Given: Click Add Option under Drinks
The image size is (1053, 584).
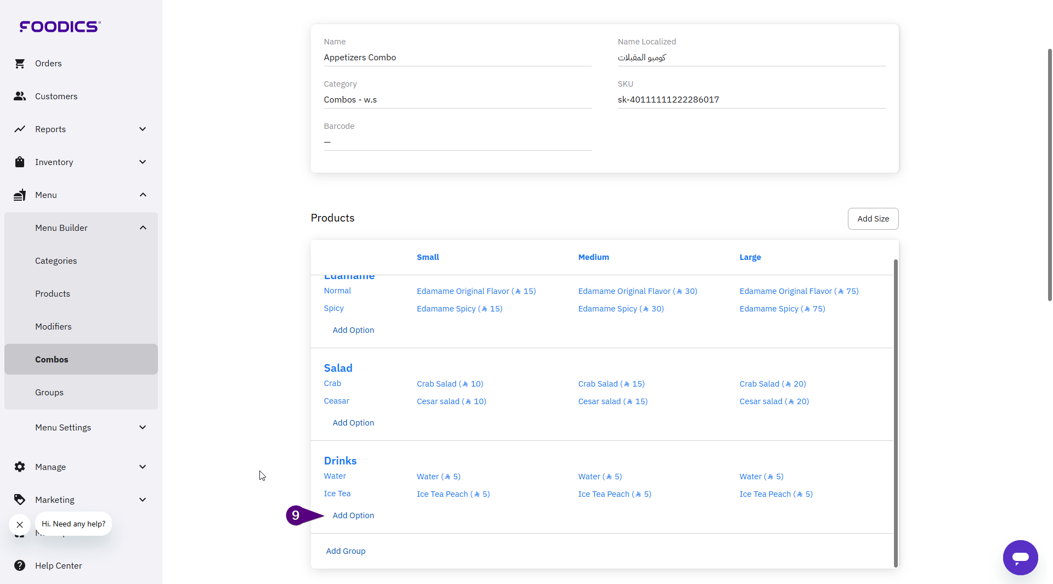Looking at the screenshot, I should [x=353, y=515].
